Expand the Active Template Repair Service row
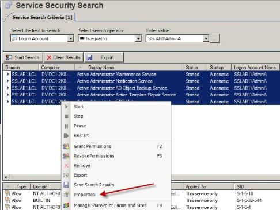280x210 pixels. pos(7,95)
